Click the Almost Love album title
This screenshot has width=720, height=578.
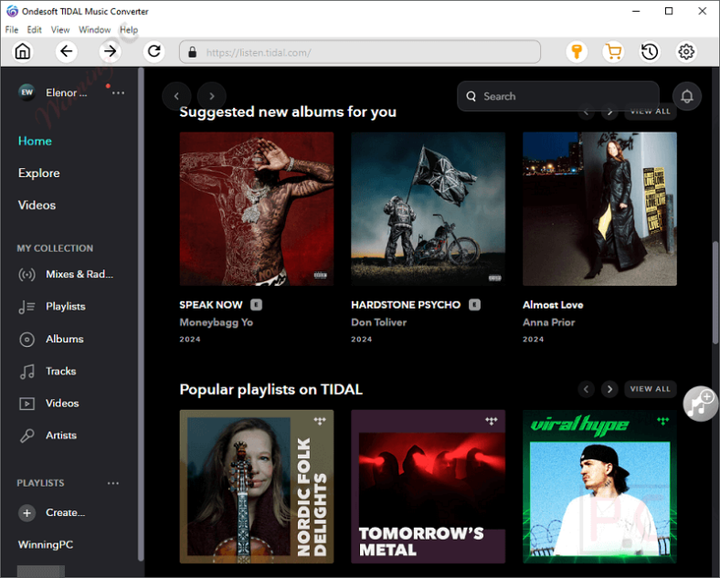553,305
